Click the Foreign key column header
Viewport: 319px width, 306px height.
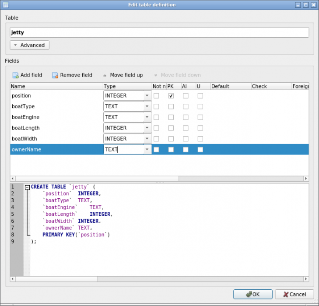click(x=300, y=86)
